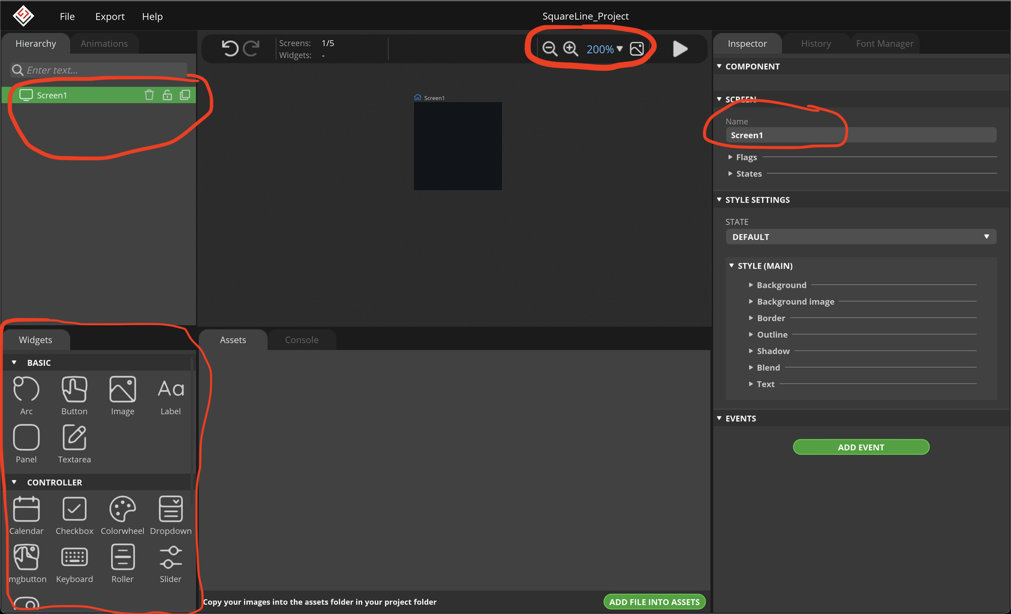Select the Panel widget
1011x614 pixels.
tap(26, 443)
